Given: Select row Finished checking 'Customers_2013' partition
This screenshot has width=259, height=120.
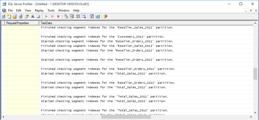Looking at the screenshot, I should point(127,37).
